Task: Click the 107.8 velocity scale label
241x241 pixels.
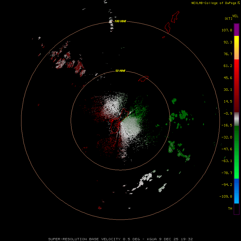Action: pyautogui.click(x=227, y=30)
